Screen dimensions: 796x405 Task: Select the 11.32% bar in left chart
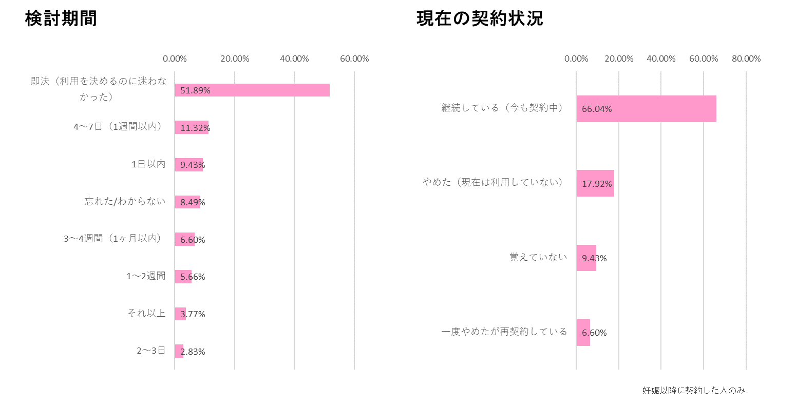[192, 127]
